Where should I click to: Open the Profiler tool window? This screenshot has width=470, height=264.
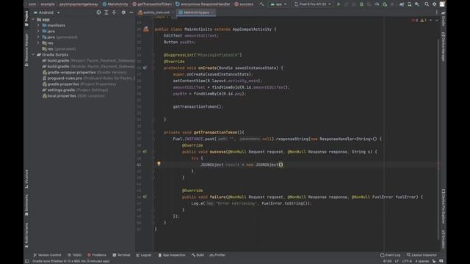point(217,255)
